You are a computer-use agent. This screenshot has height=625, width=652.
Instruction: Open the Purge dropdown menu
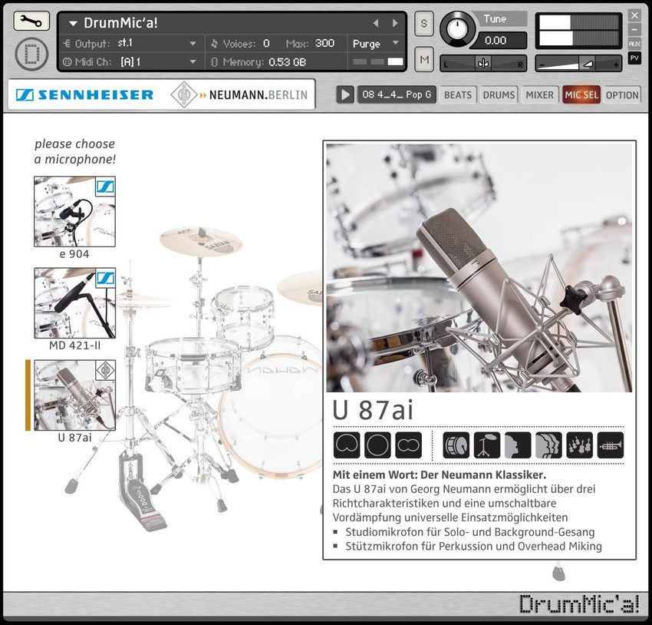[376, 43]
